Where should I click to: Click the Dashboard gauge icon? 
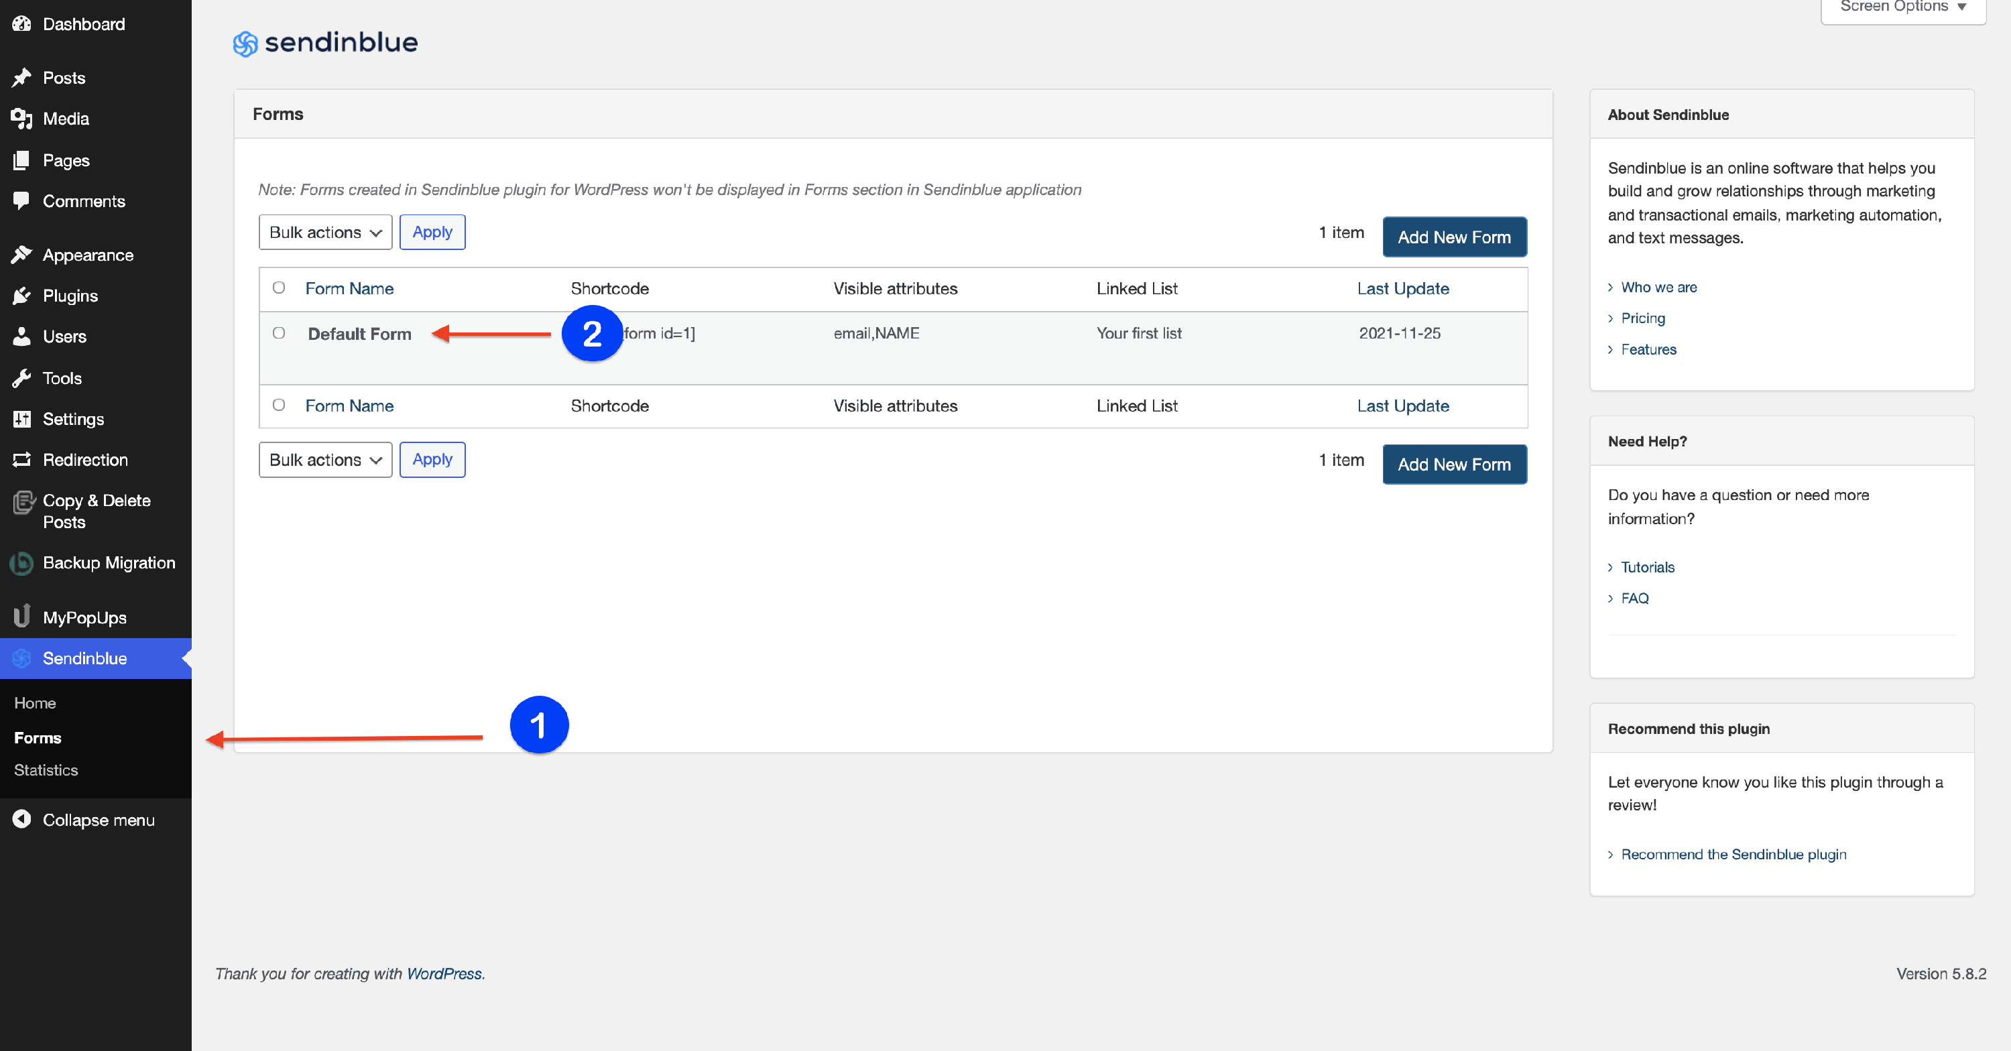tap(22, 23)
